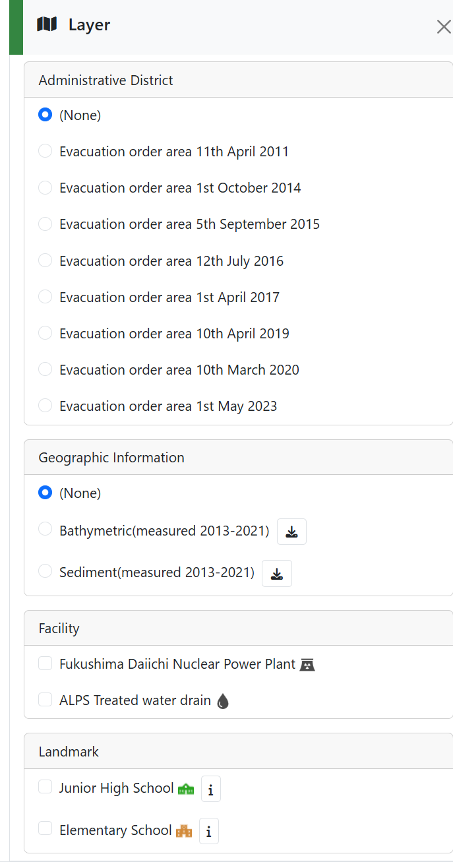Click the green Junior High School icon

tap(186, 789)
